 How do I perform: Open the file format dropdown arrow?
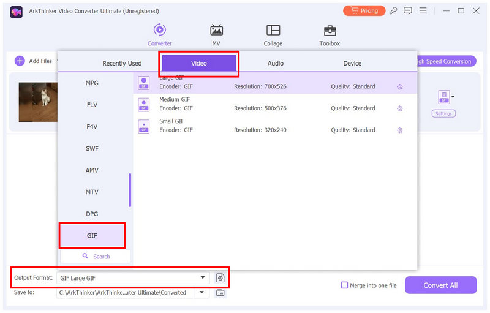pyautogui.click(x=453, y=97)
